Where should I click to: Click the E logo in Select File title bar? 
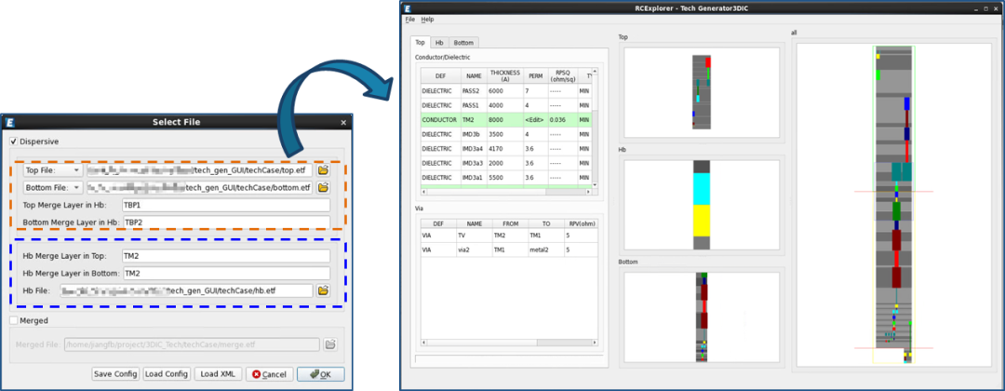coord(9,123)
